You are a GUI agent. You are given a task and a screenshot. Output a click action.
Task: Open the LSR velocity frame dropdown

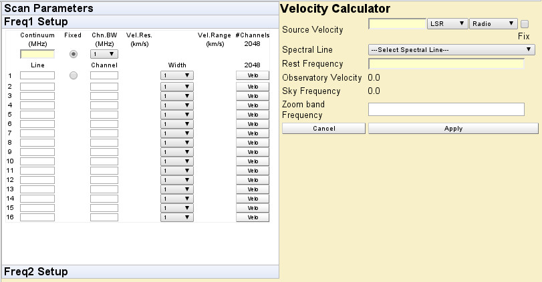click(x=446, y=24)
